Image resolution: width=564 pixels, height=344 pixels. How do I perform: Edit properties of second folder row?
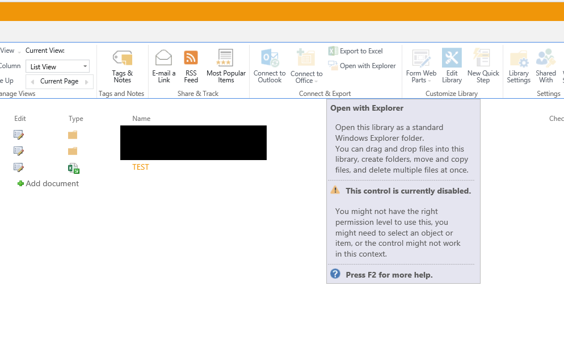click(x=18, y=151)
